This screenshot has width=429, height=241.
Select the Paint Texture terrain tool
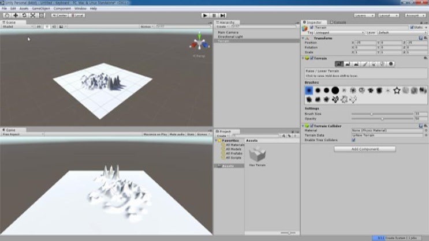(365, 64)
